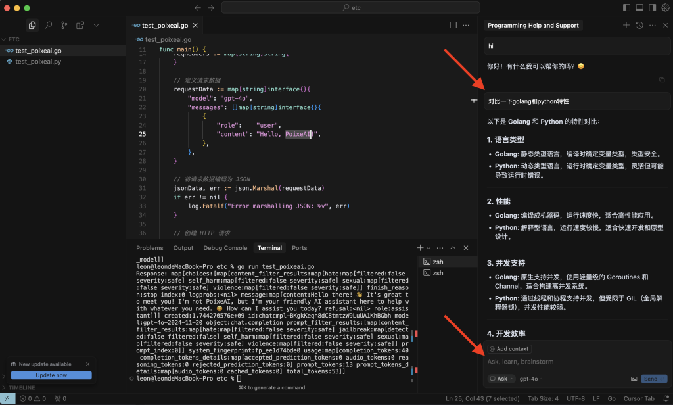673x405 pixels.
Task: Switch to the Problems panel tab
Action: click(x=149, y=248)
